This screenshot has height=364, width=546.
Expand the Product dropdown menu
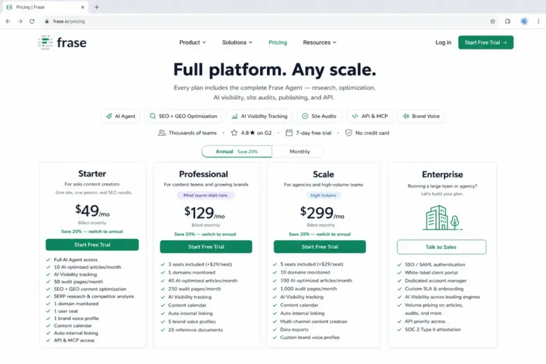pos(192,43)
